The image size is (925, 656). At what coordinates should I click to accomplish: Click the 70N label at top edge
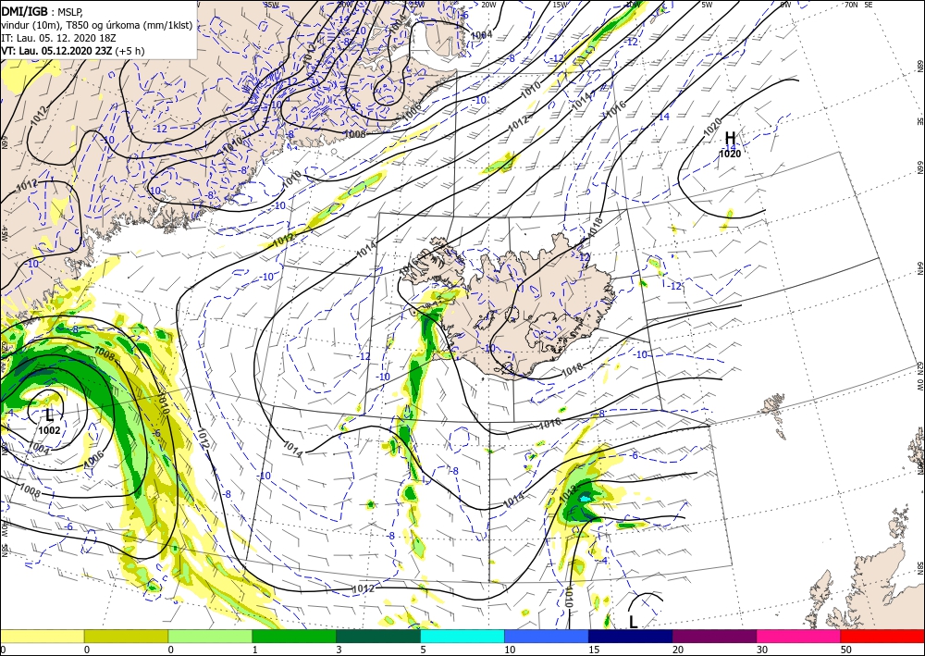tap(851, 5)
